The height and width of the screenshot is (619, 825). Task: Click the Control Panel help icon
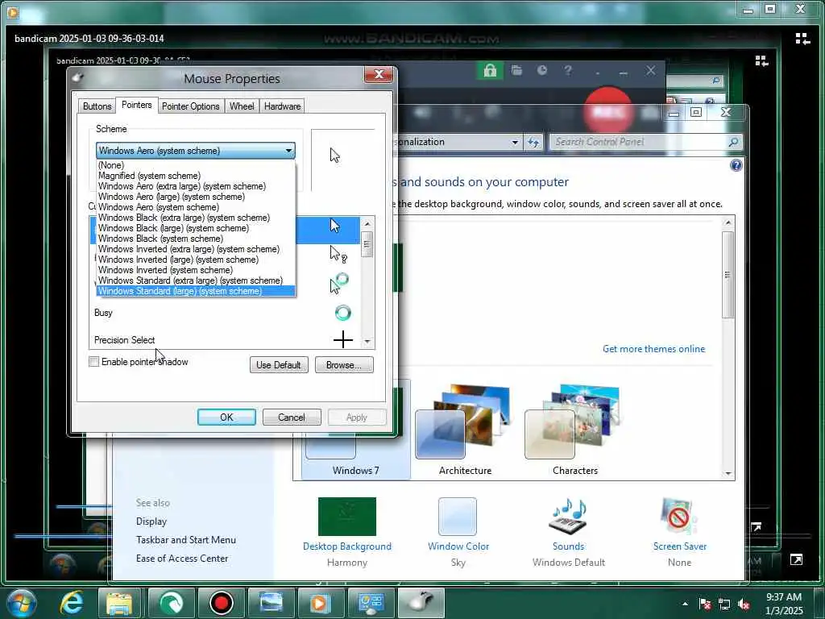coord(736,165)
